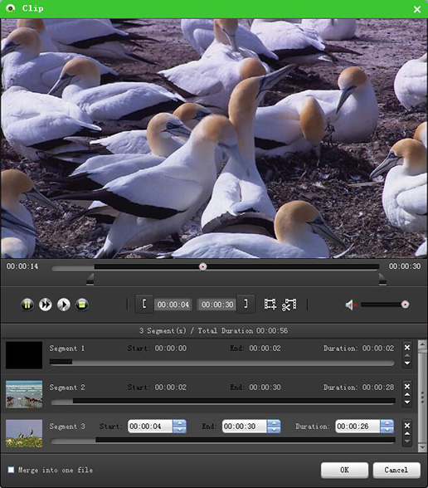Click the volume slider handle
The width and height of the screenshot is (428, 488).
click(x=405, y=305)
